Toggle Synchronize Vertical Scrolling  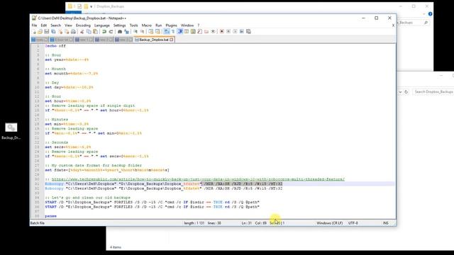[151, 31]
